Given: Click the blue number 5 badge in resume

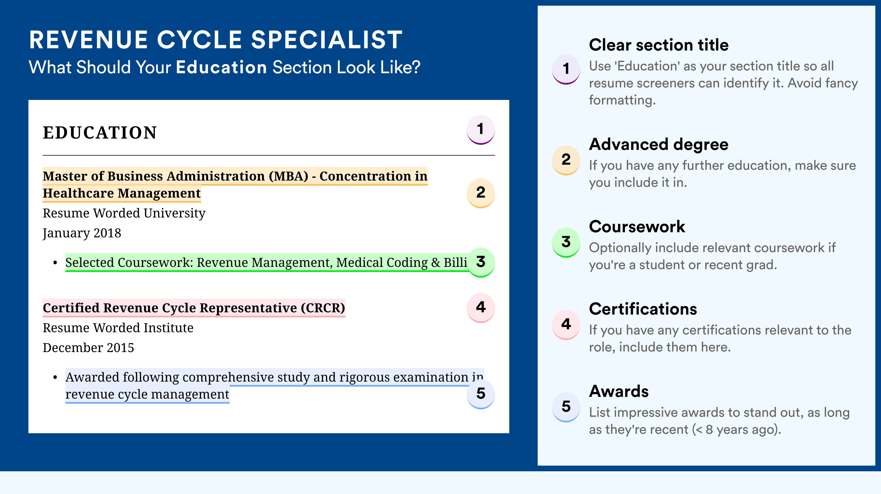Looking at the screenshot, I should [x=481, y=394].
